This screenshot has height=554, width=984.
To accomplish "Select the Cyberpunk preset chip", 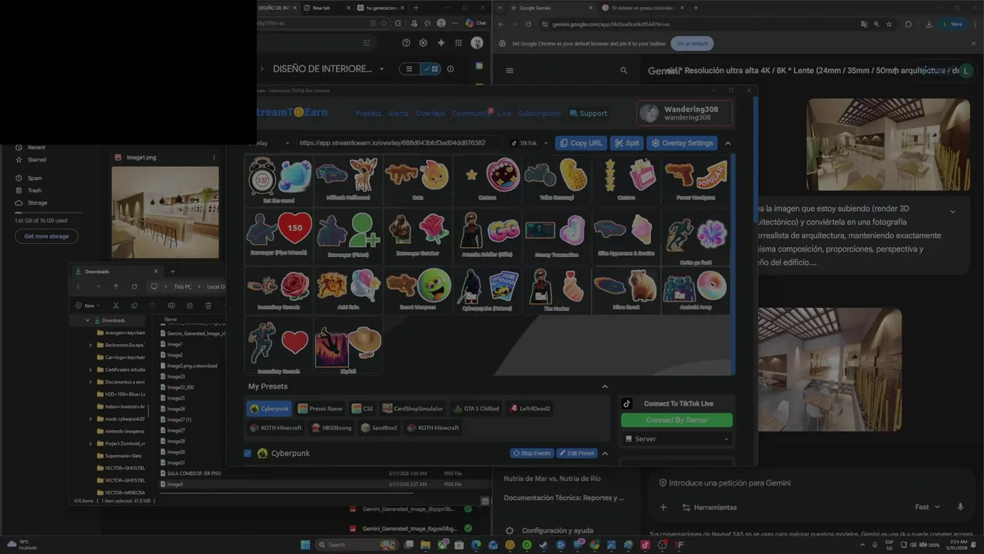I will pos(269,409).
